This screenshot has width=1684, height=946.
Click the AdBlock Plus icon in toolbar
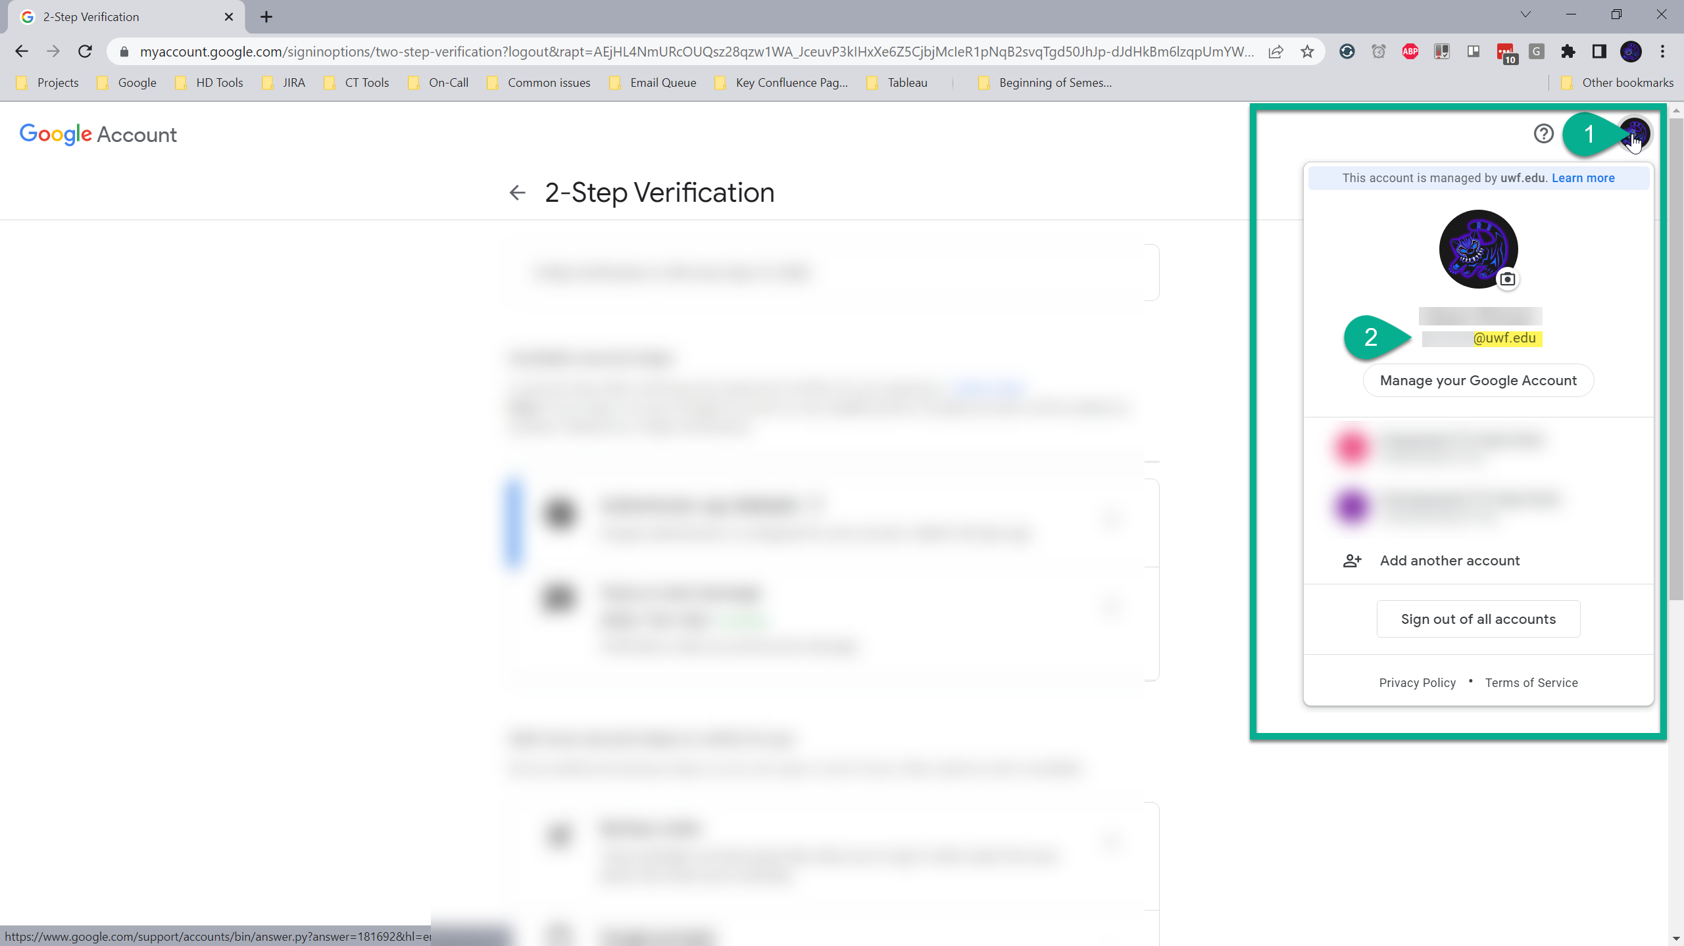coord(1410,51)
